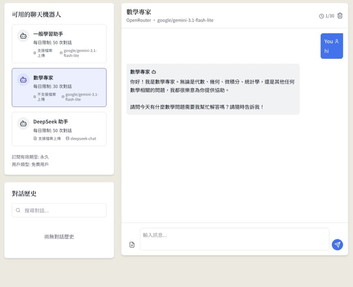The height and width of the screenshot is (287, 353).
Task: Send the message with the paper plane button
Action: (337, 244)
